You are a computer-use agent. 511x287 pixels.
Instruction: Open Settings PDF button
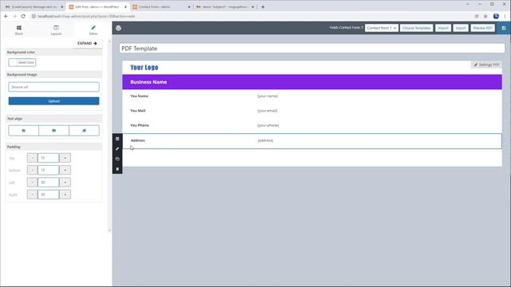[x=486, y=65]
